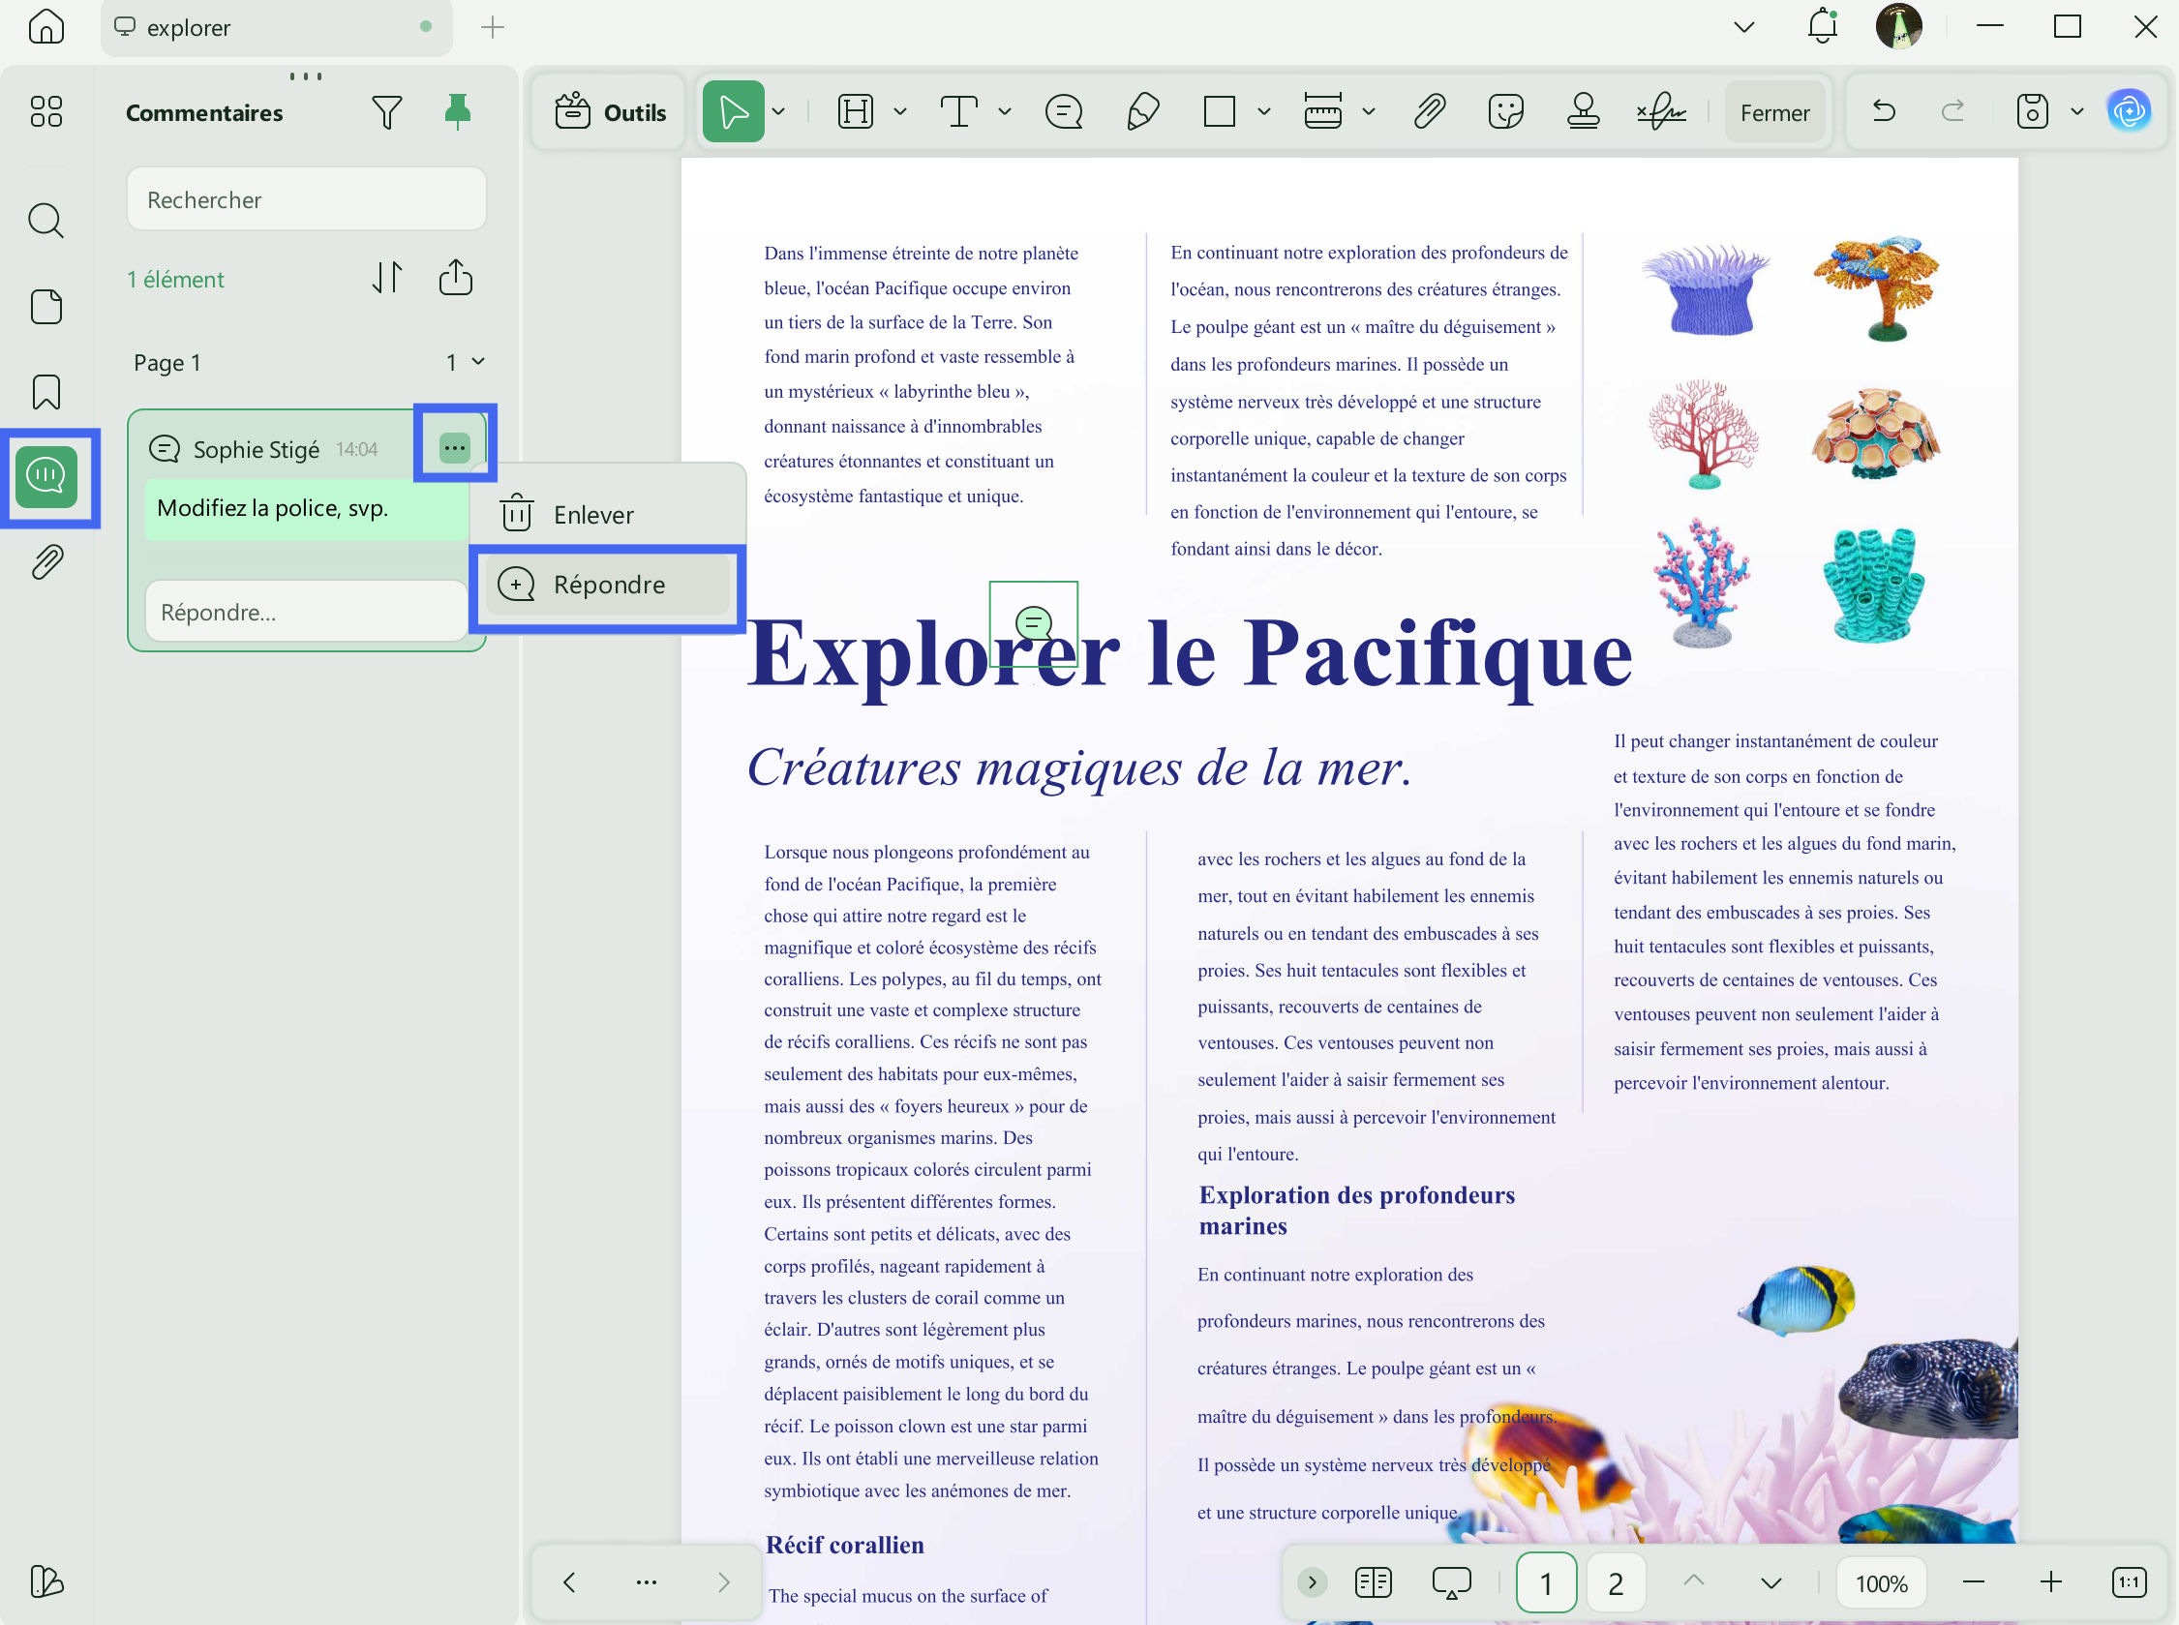Expand the Page 1 comment count dropdown
Screen dimensions: 2179x1625
(x=467, y=362)
